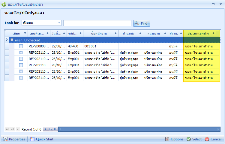Open Properties in the bottom bar
The width and height of the screenshot is (225, 144).
[x=14, y=139]
